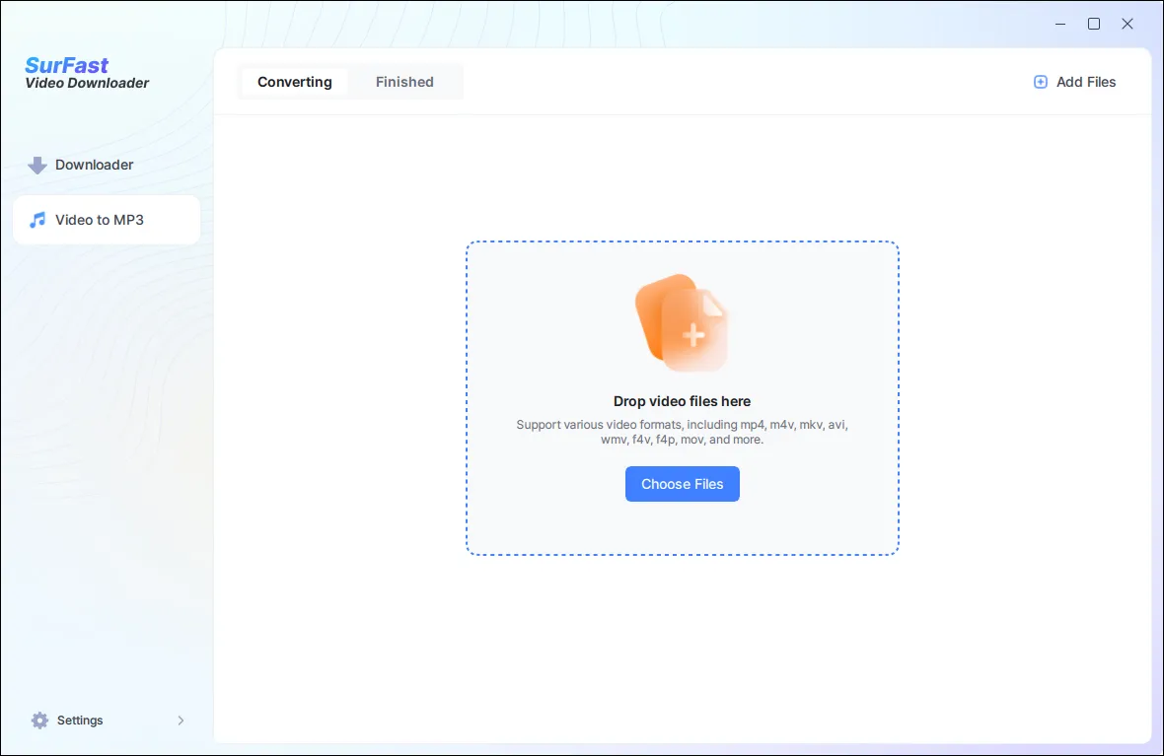Open the Settings text label at bottom left
Viewport: 1164px width, 756px height.
tap(80, 721)
